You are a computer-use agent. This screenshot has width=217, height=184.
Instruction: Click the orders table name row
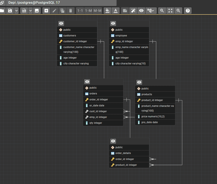(x=103, y=94)
